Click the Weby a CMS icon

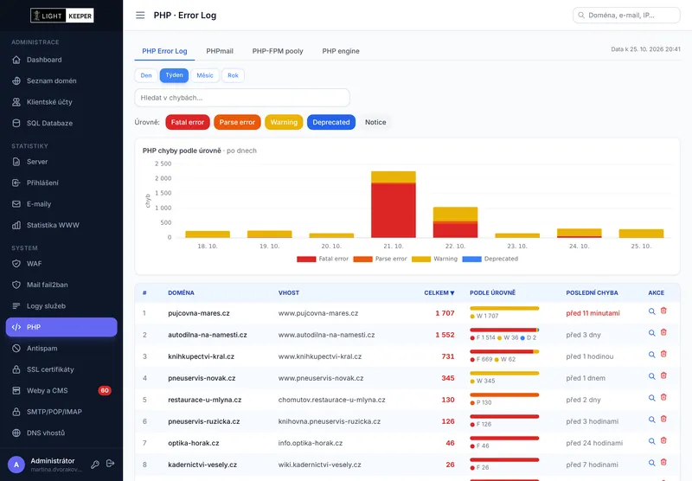16,390
